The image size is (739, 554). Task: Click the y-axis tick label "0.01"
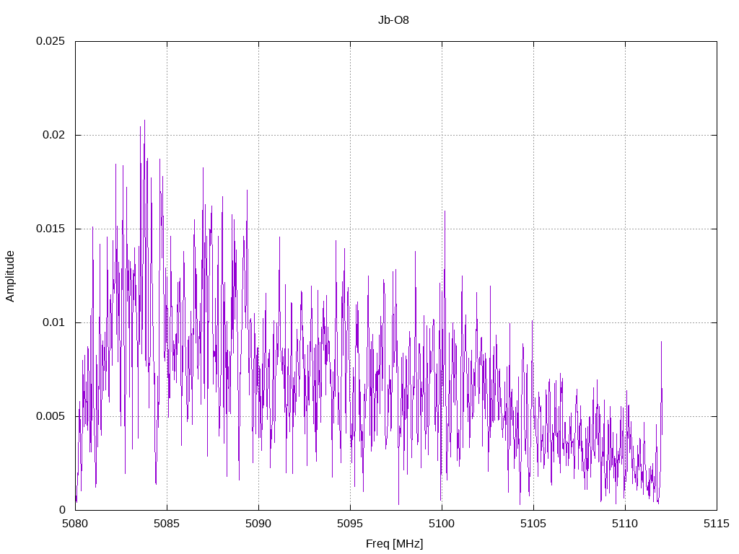click(x=53, y=322)
